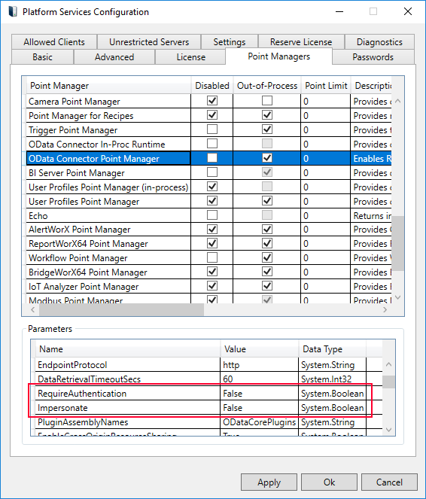This screenshot has height=499, width=426.
Task: Click the Parameters Name column header
Action: point(128,349)
